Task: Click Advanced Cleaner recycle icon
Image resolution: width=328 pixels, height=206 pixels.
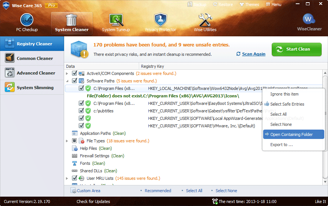Action: click(x=10, y=73)
